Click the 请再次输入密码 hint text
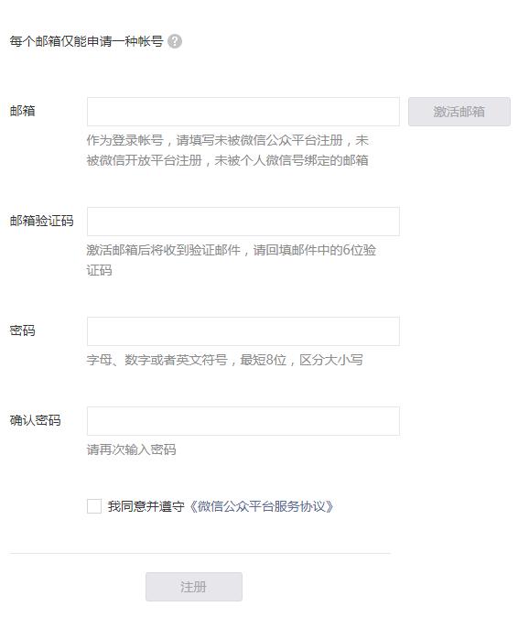 point(132,449)
